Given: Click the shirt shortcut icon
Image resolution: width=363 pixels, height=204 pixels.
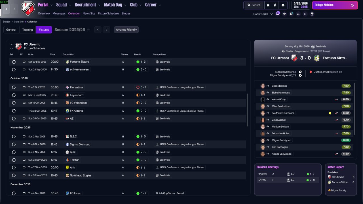Looking at the screenshot, I should pos(284,14).
